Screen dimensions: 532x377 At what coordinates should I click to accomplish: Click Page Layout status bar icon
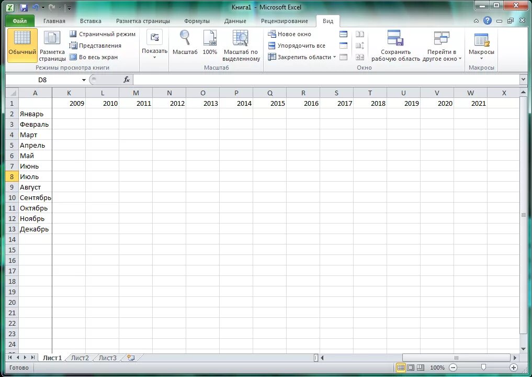(411, 368)
